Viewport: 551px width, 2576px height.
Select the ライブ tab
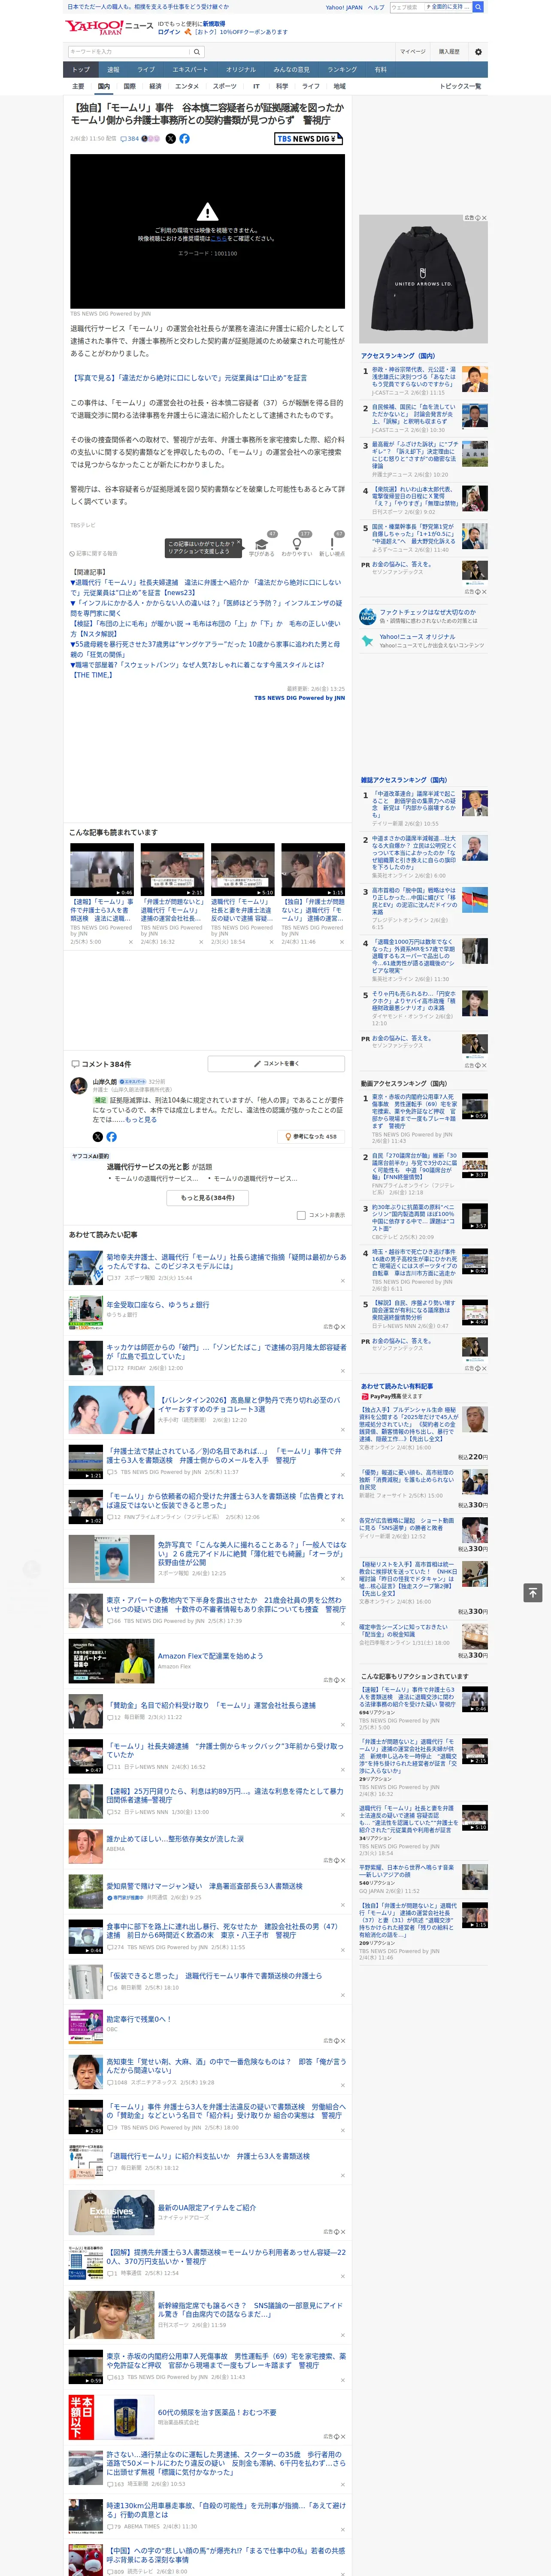pyautogui.click(x=146, y=70)
